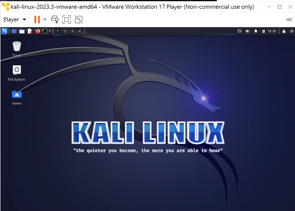Click the Show Desktop panel icon

point(14,31)
